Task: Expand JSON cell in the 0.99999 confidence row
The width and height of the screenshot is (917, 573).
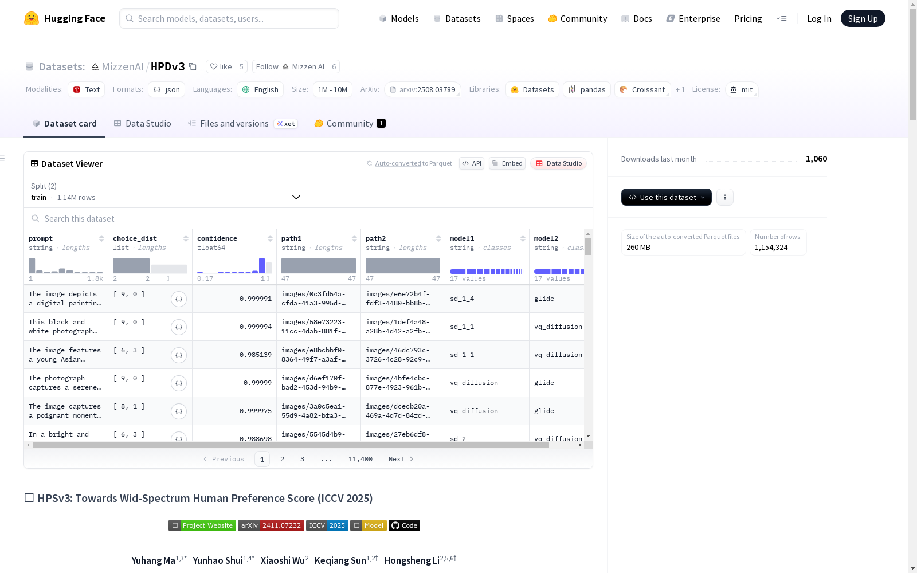Action: click(x=179, y=383)
